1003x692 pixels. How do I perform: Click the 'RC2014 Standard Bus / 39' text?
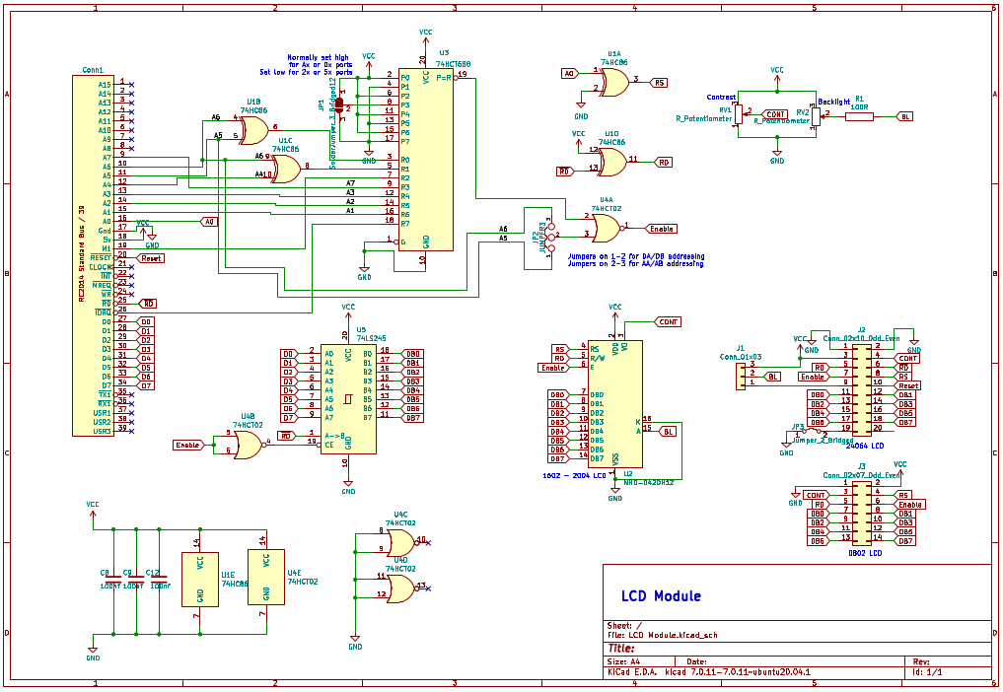pos(81,253)
